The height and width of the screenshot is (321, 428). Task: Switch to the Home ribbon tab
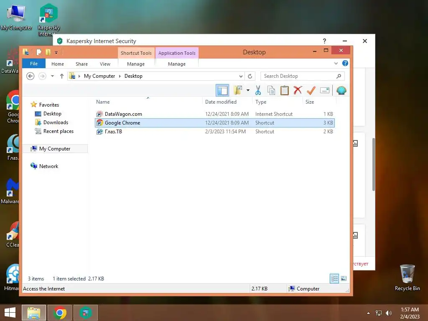58,64
